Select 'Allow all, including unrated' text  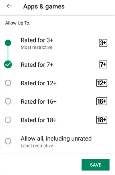pos(56,139)
